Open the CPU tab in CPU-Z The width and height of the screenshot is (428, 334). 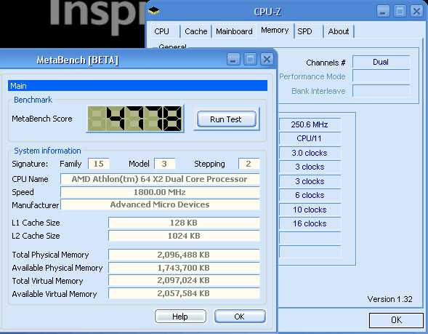[161, 31]
